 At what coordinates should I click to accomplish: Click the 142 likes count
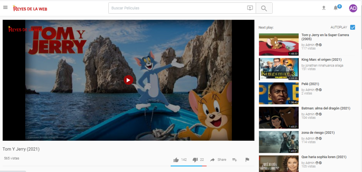[184, 159]
